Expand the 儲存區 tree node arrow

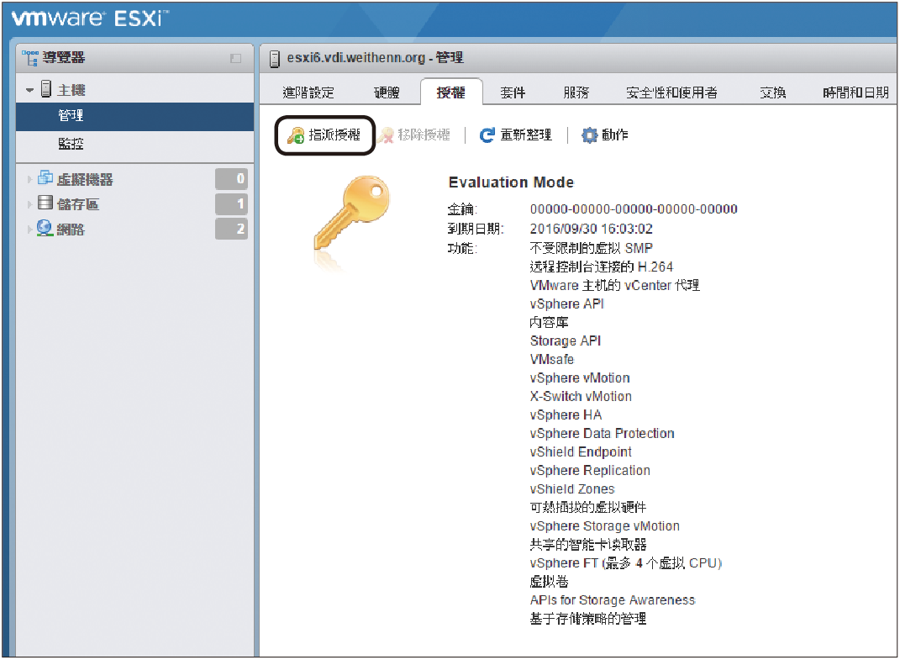coord(29,204)
